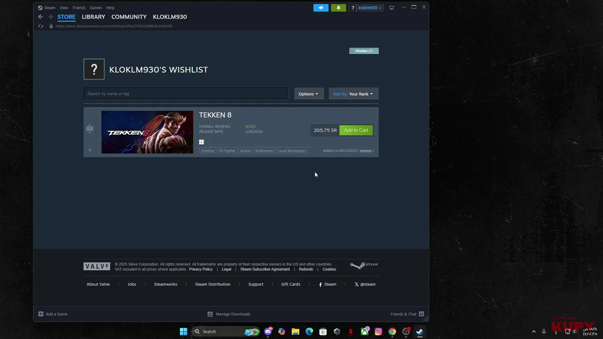
Task: Switch to the LIBRARY tab
Action: point(93,17)
